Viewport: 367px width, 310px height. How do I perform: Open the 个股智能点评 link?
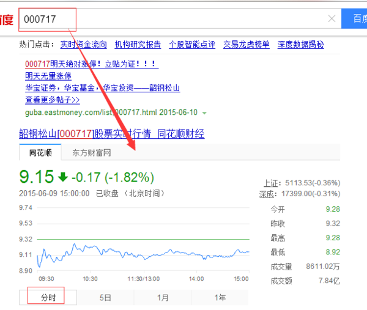[192, 45]
